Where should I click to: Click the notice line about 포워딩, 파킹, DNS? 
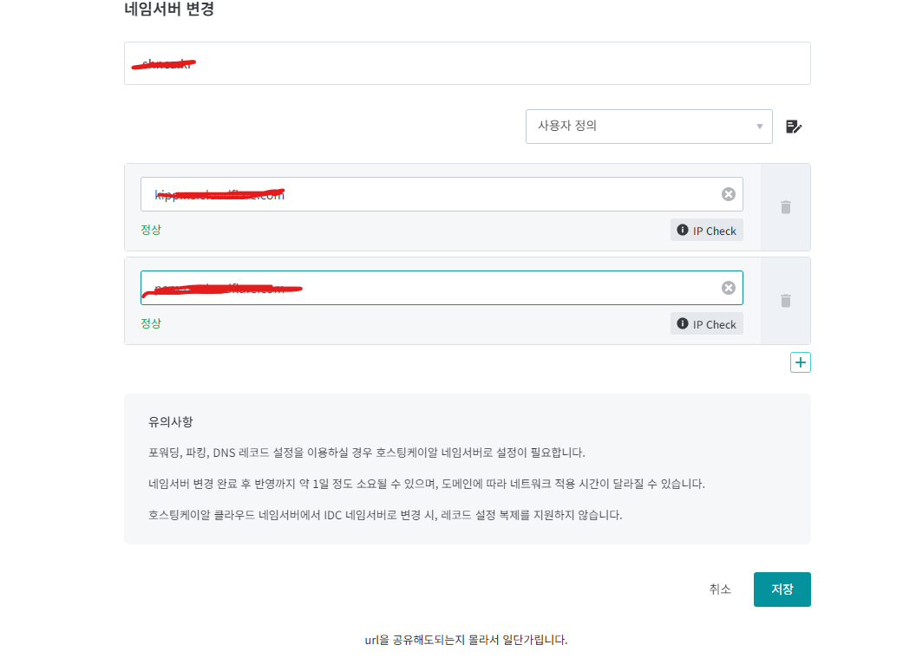[366, 452]
